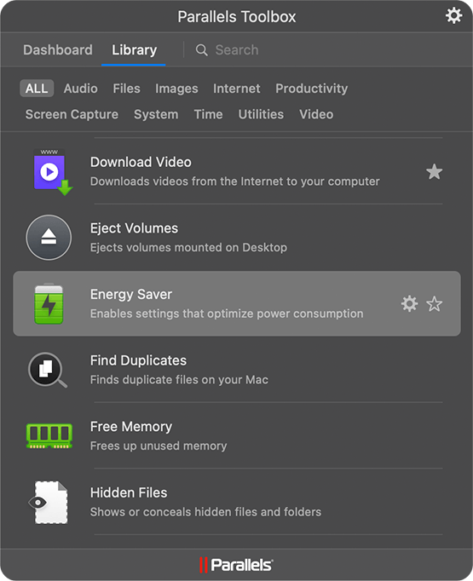Click 'Ejects volumes mounted on Desktop' description

[x=188, y=248]
